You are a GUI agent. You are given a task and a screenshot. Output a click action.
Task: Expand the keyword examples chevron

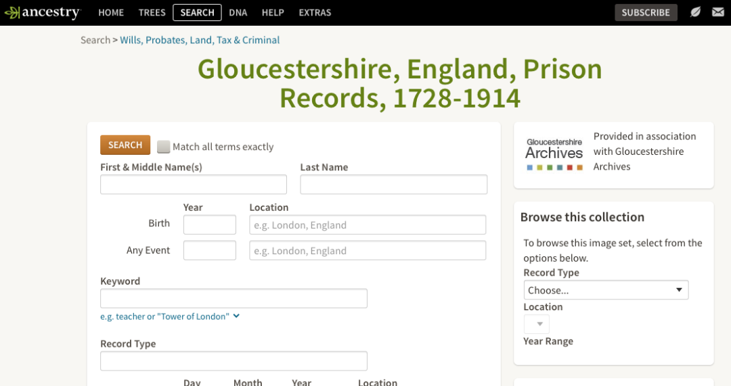[236, 316]
